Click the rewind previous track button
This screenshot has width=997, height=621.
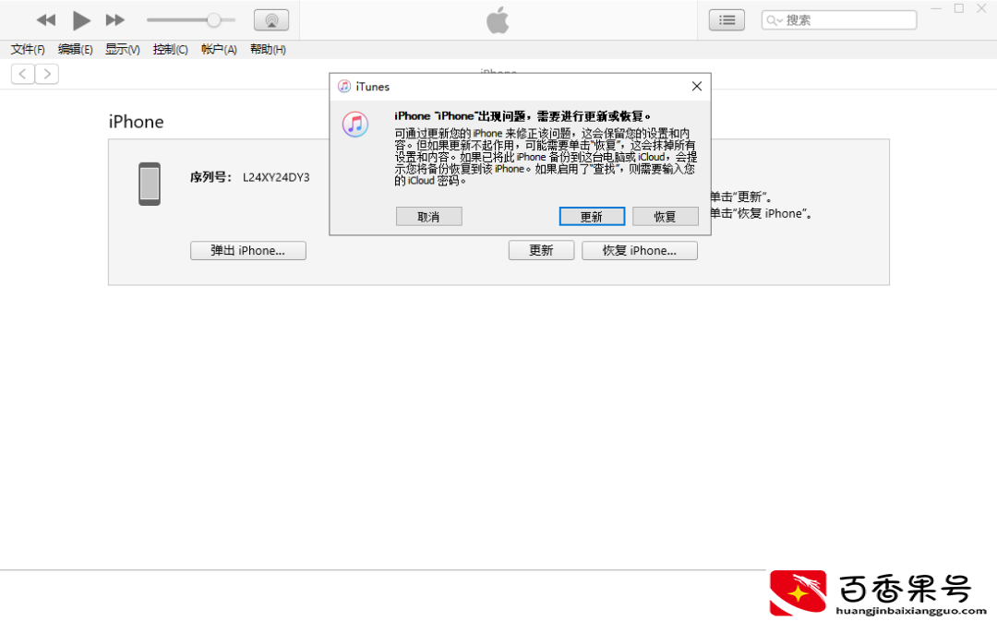(x=46, y=20)
